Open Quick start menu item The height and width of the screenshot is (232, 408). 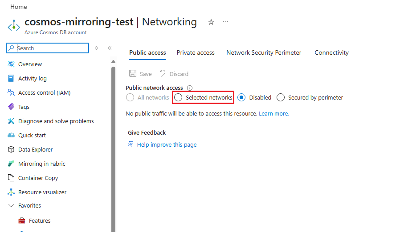click(32, 135)
